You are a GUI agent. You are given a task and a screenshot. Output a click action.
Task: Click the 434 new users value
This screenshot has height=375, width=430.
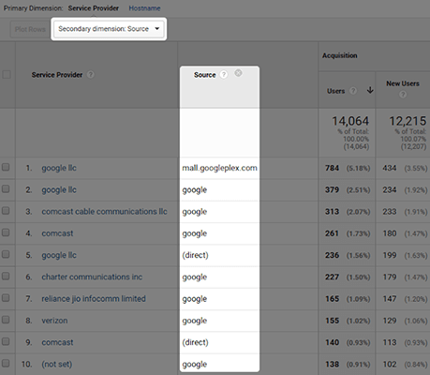click(390, 168)
